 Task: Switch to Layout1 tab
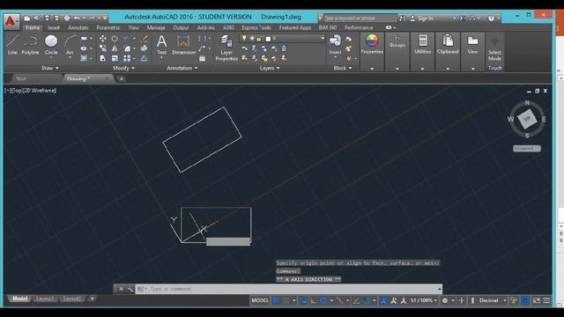(45, 299)
